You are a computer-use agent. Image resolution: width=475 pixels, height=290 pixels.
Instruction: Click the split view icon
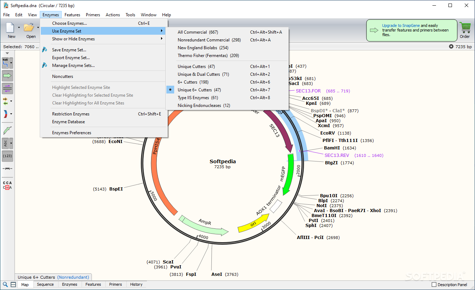click(x=13, y=284)
